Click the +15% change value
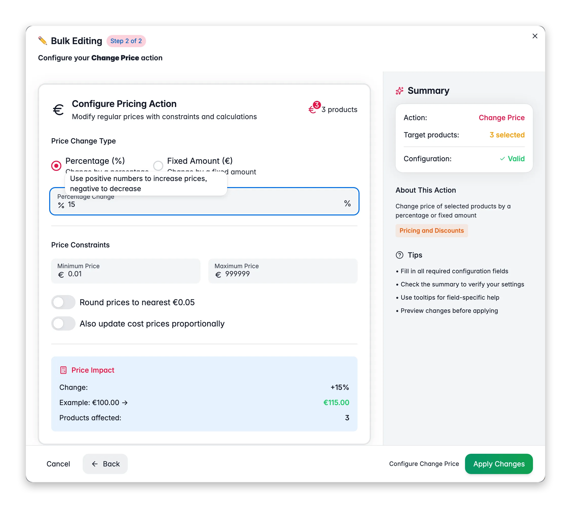The image size is (571, 508). point(340,387)
